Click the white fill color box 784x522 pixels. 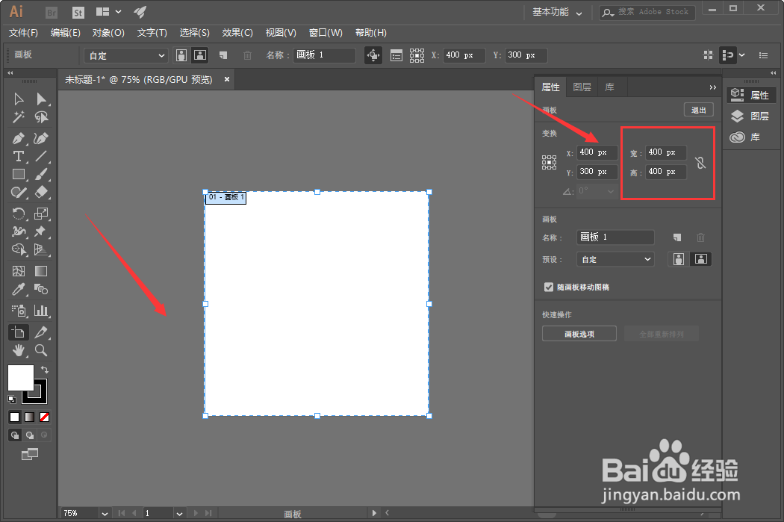pyautogui.click(x=20, y=378)
